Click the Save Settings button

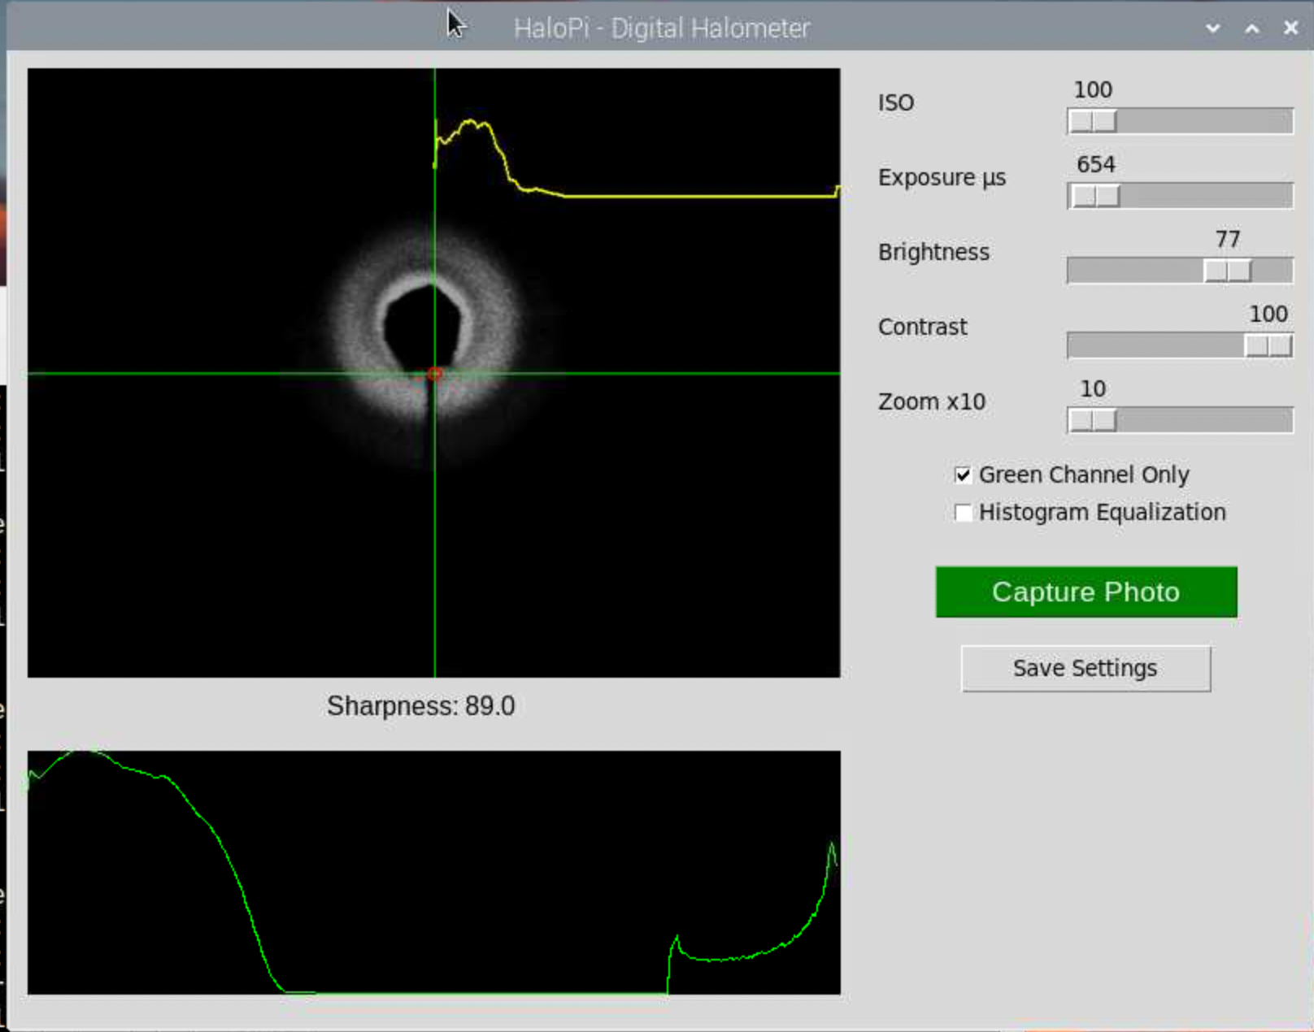pyautogui.click(x=1086, y=668)
